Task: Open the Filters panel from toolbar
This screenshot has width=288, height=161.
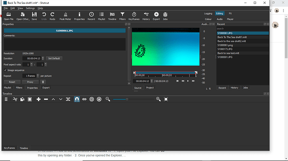Action: click(122, 16)
